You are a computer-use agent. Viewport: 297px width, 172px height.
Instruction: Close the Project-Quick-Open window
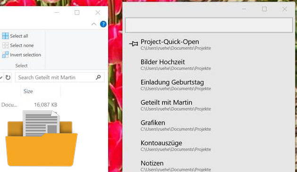[x=285, y=9]
